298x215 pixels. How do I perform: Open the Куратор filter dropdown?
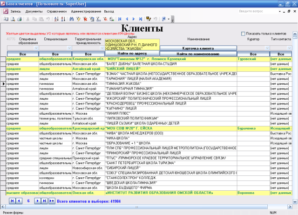[267, 48]
